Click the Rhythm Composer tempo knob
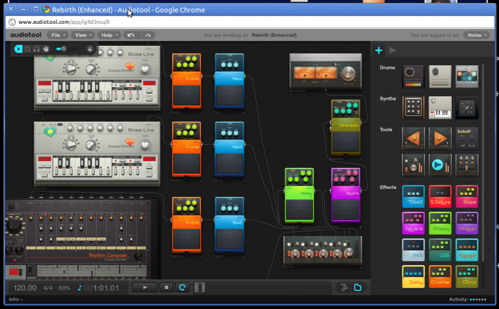 click(14, 225)
